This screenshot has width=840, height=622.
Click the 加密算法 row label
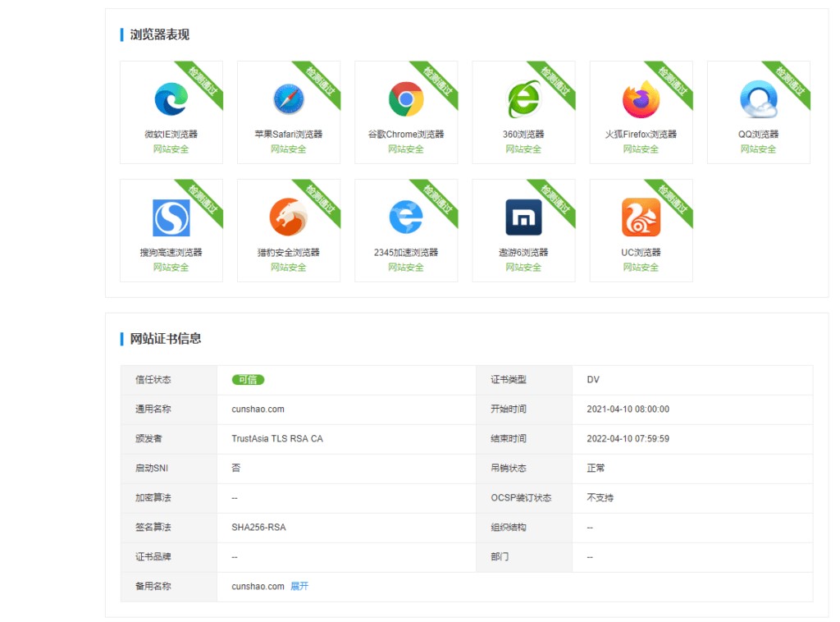point(153,498)
